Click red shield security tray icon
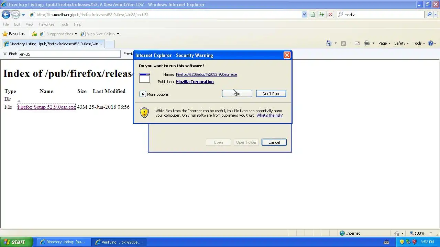 (x=414, y=242)
